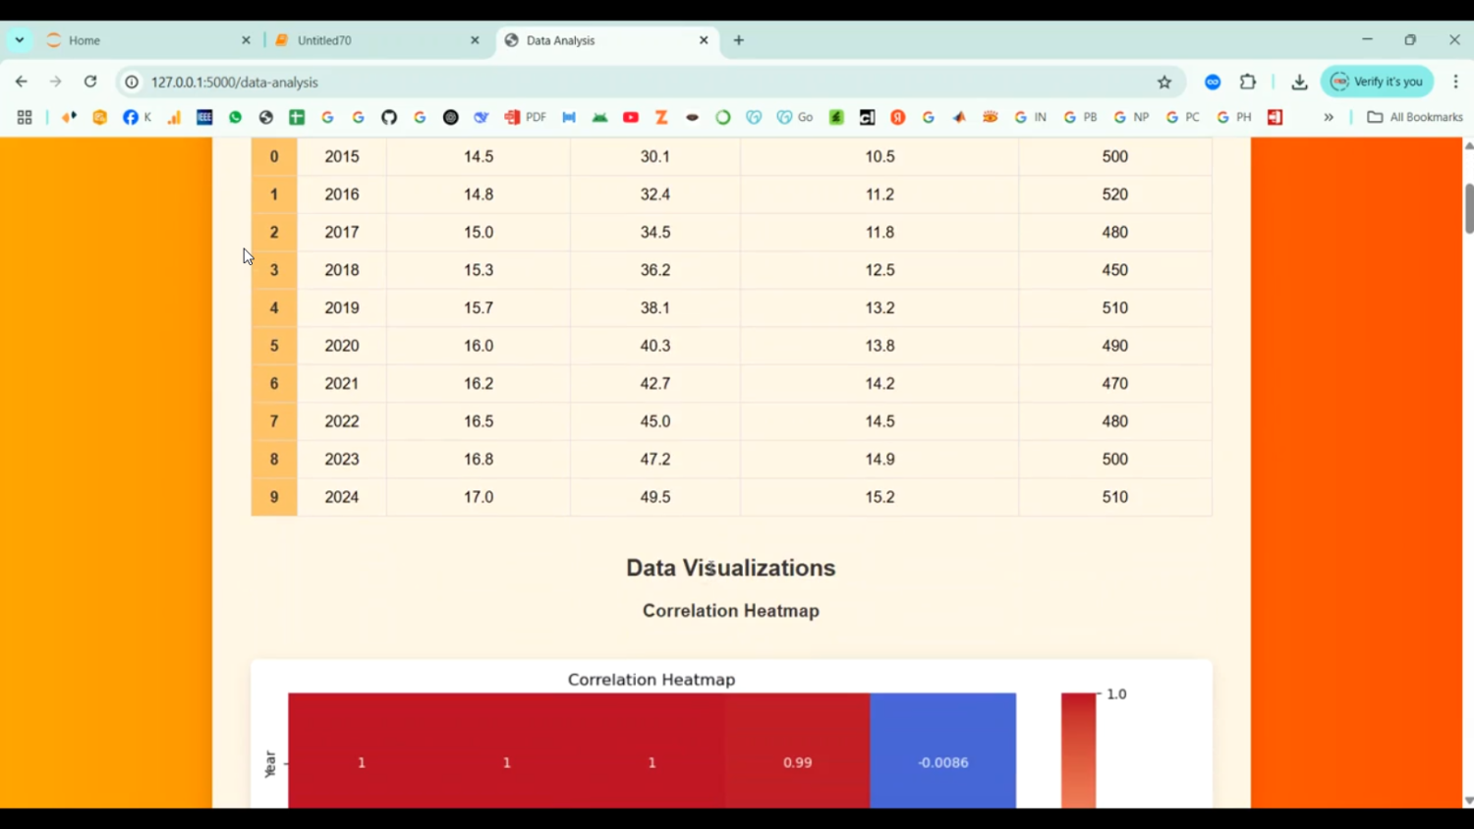The image size is (1474, 829).
Task: Open the Google bookmark labeled NP
Action: coord(1131,117)
